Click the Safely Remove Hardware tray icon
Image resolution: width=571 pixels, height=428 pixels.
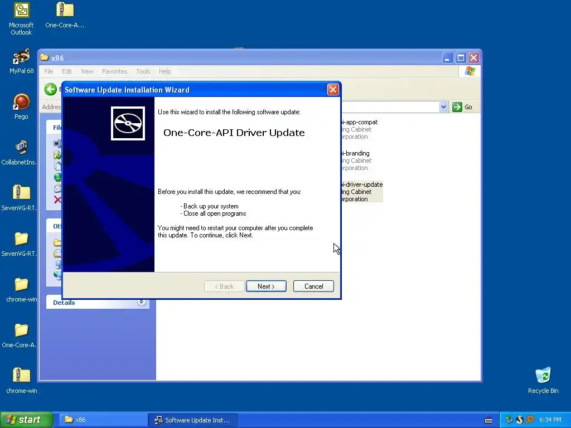[x=509, y=420]
